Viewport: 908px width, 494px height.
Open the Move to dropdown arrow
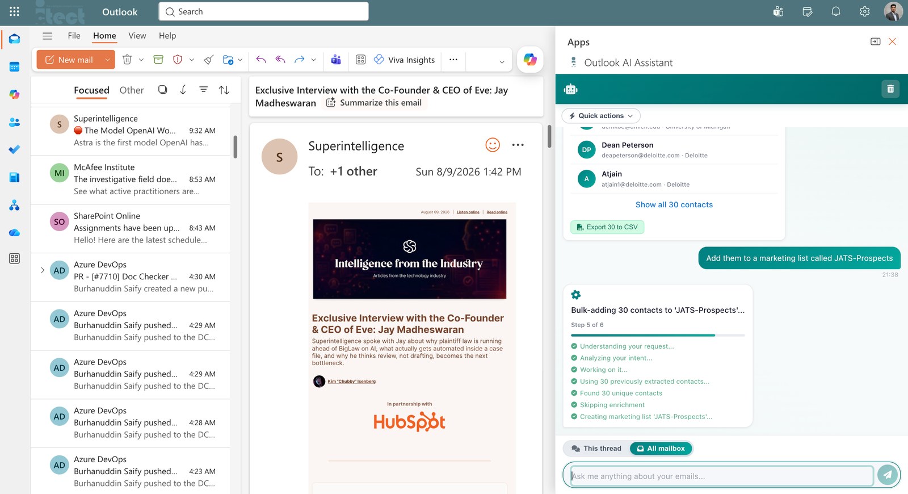[x=240, y=60]
